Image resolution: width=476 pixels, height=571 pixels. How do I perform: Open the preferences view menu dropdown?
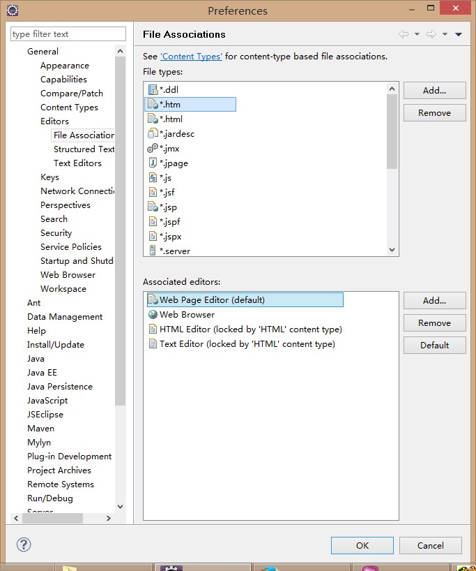point(459,34)
